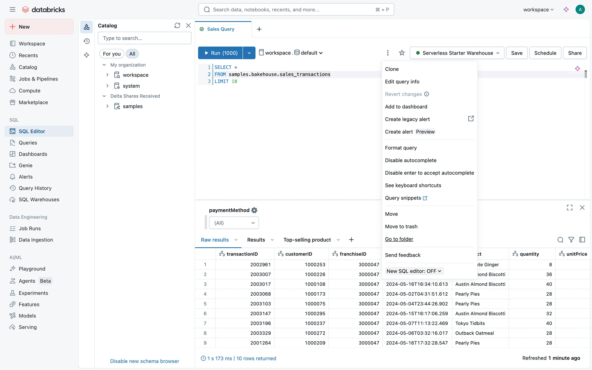Open paymentMethod widget settings gear

[254, 210]
